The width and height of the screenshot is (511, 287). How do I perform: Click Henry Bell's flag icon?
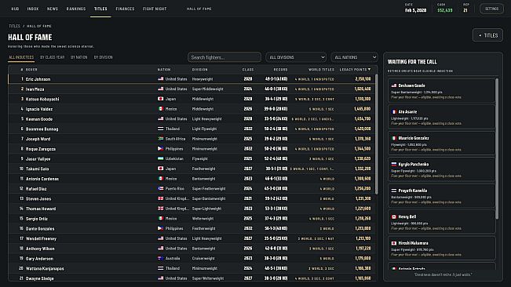point(394,216)
